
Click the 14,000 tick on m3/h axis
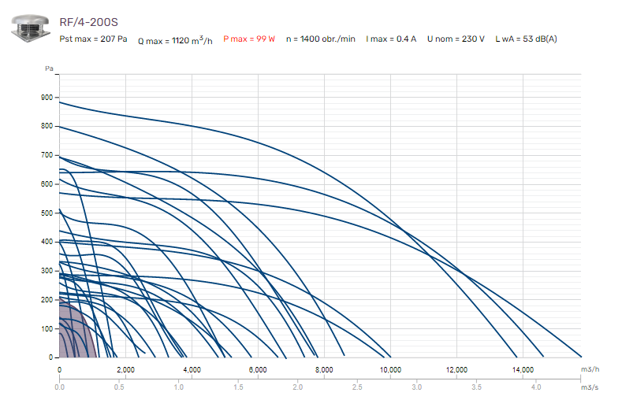tap(523, 369)
